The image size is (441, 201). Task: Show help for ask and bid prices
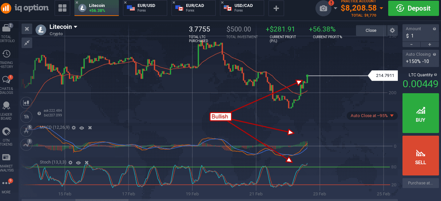coord(40,113)
